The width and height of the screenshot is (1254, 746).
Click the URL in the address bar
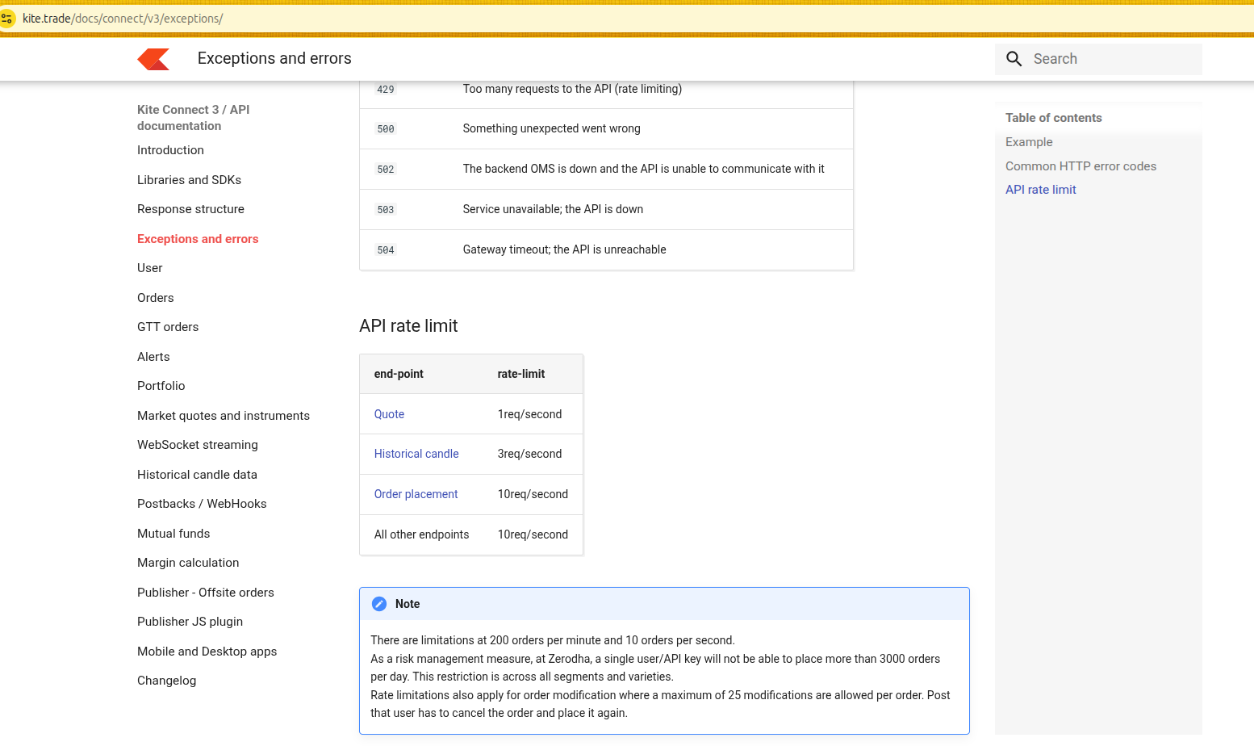(123, 18)
